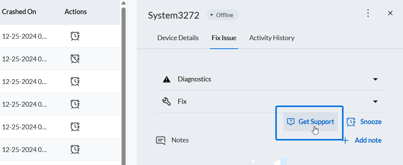Click snooze alarm icon in sixth row

tap(75, 149)
